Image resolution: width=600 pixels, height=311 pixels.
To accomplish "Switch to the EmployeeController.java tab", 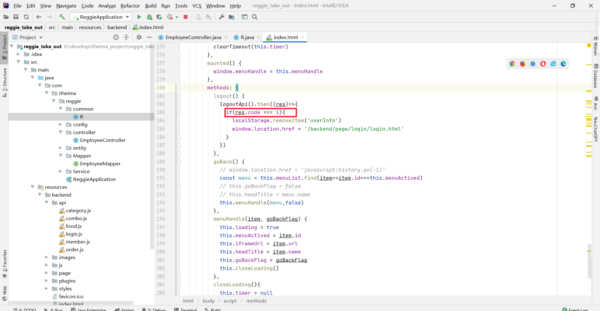I will point(193,37).
